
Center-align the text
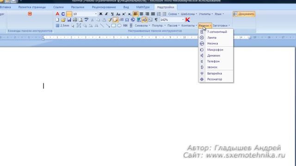tap(142, 14)
